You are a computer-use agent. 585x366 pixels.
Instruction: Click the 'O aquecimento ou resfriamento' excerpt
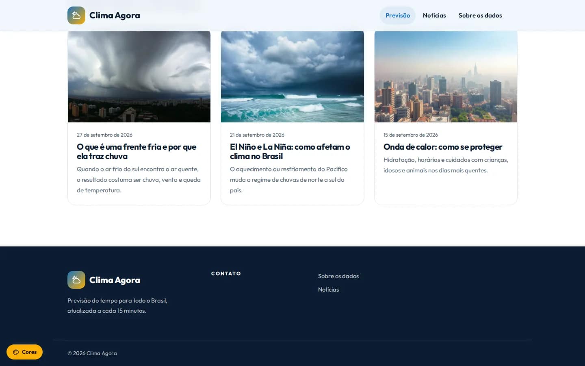click(289, 180)
